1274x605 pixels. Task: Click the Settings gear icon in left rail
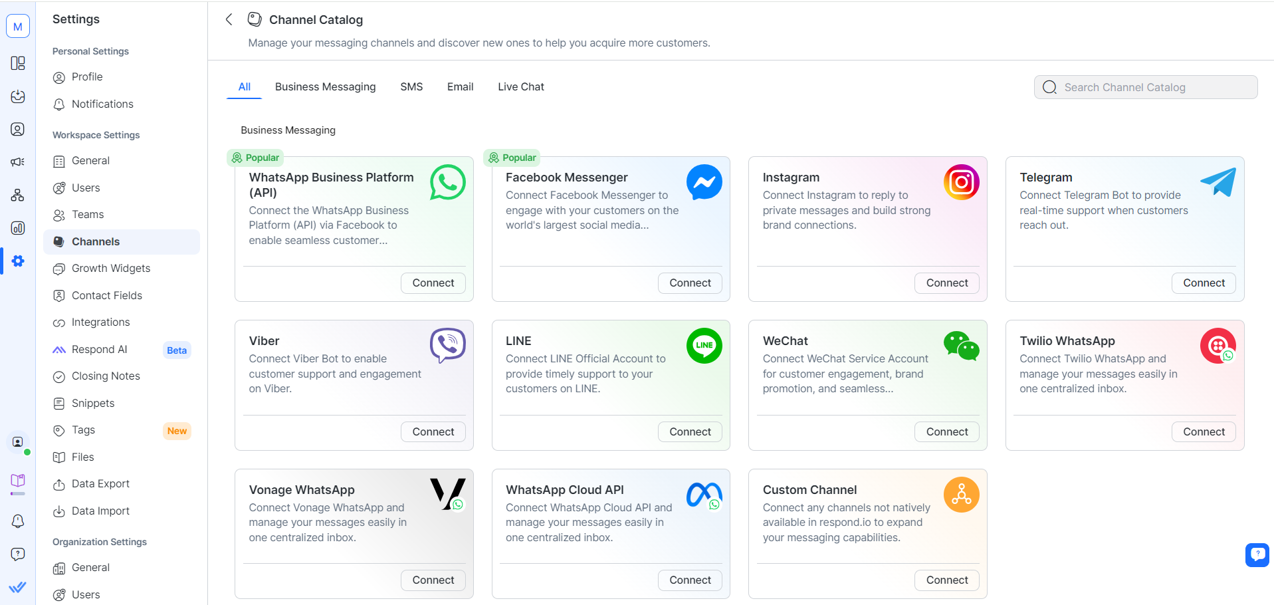pos(18,261)
